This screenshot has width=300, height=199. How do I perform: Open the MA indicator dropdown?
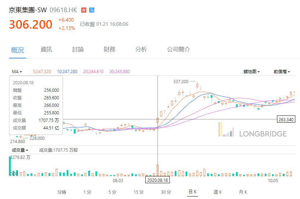[x=17, y=72]
